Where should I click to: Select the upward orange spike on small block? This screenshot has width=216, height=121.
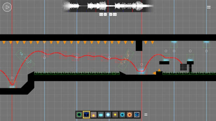point(159,70)
